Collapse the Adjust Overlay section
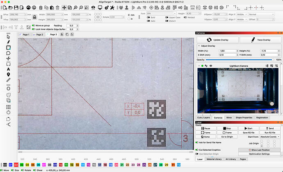The width and height of the screenshot is (283, 172). click(199, 46)
